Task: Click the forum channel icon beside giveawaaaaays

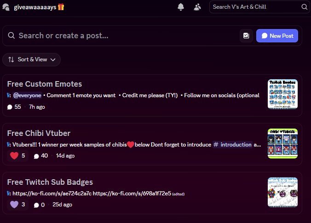Action: tap(6, 7)
